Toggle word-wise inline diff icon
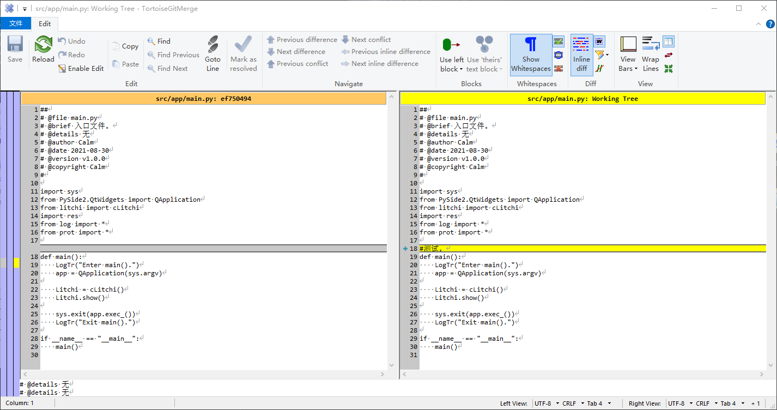 (599, 41)
